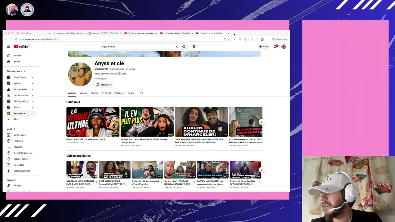Bookmark this page with the star icon
The image size is (395, 222).
[x=229, y=39]
